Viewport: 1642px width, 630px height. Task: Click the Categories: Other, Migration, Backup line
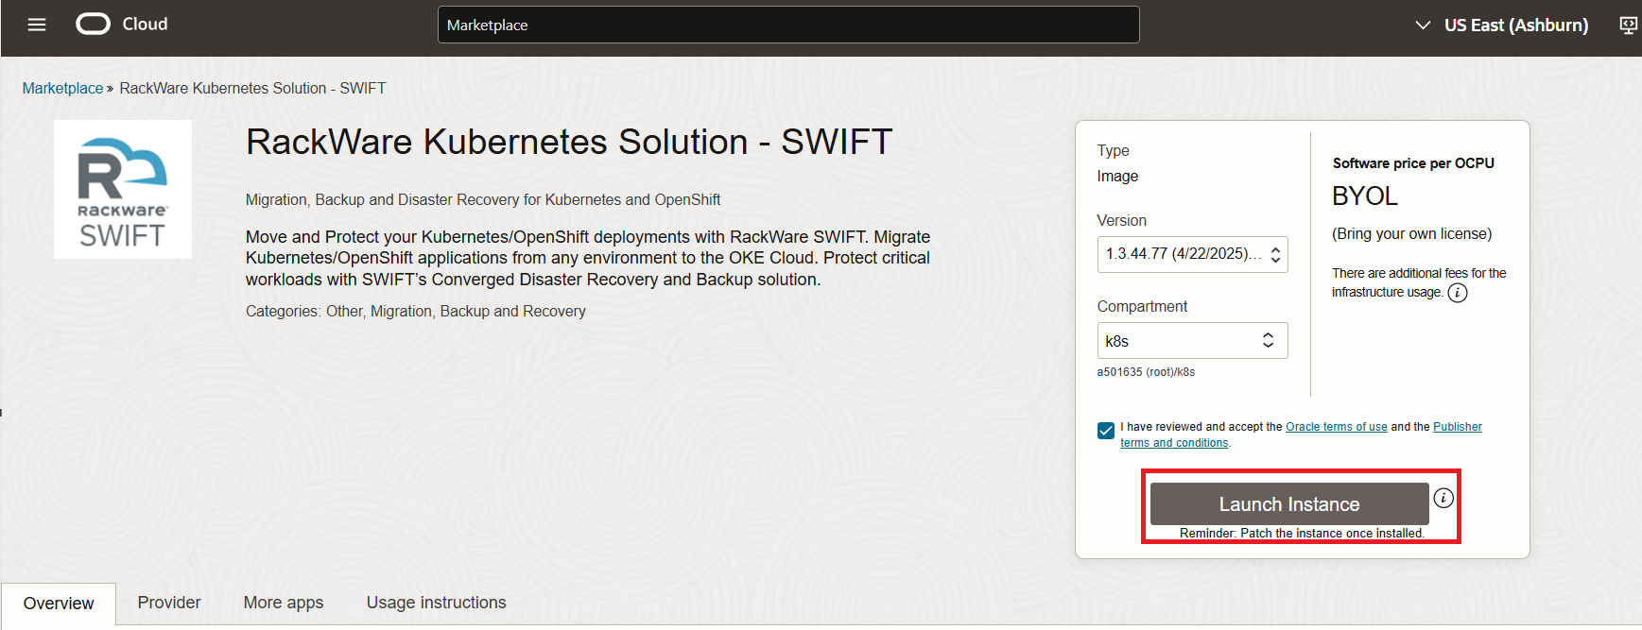click(x=416, y=312)
